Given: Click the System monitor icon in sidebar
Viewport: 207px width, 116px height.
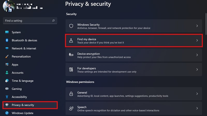Looking at the screenshot, I should click(x=7, y=32).
